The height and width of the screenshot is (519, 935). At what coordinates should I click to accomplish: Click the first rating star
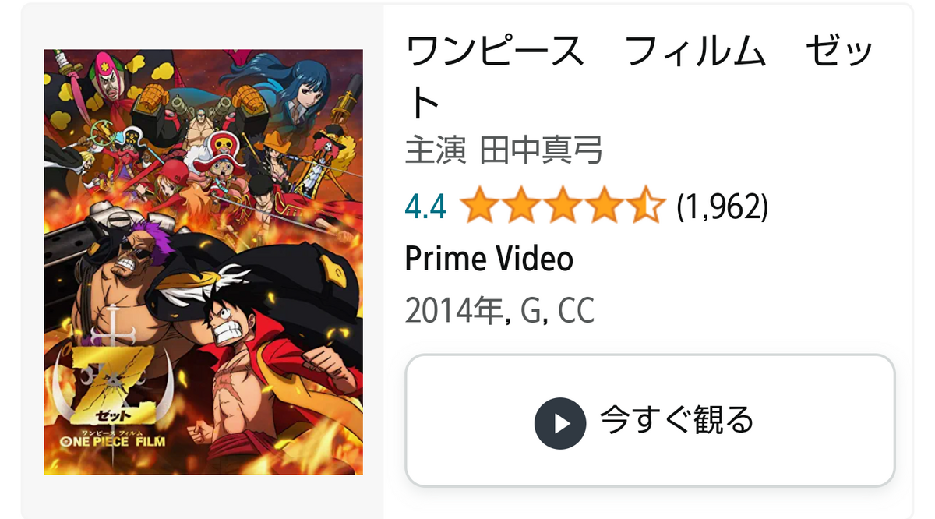478,207
